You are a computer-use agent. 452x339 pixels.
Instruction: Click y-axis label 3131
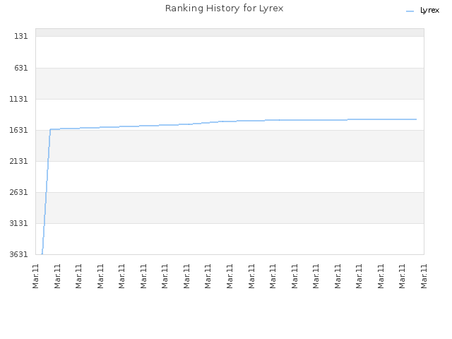click(x=19, y=223)
